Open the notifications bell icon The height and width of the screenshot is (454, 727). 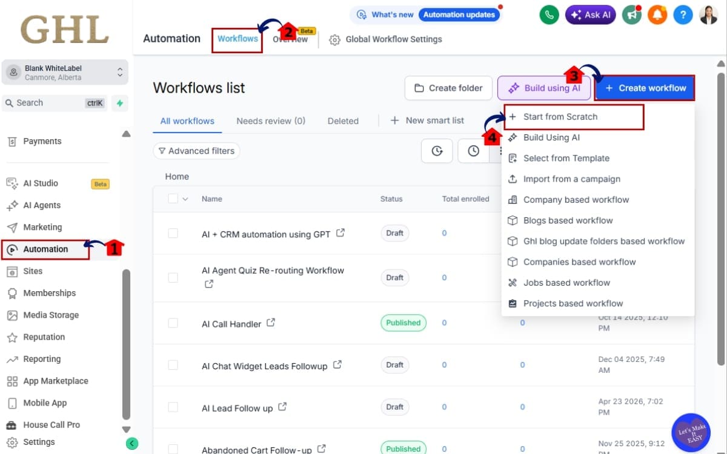(657, 15)
